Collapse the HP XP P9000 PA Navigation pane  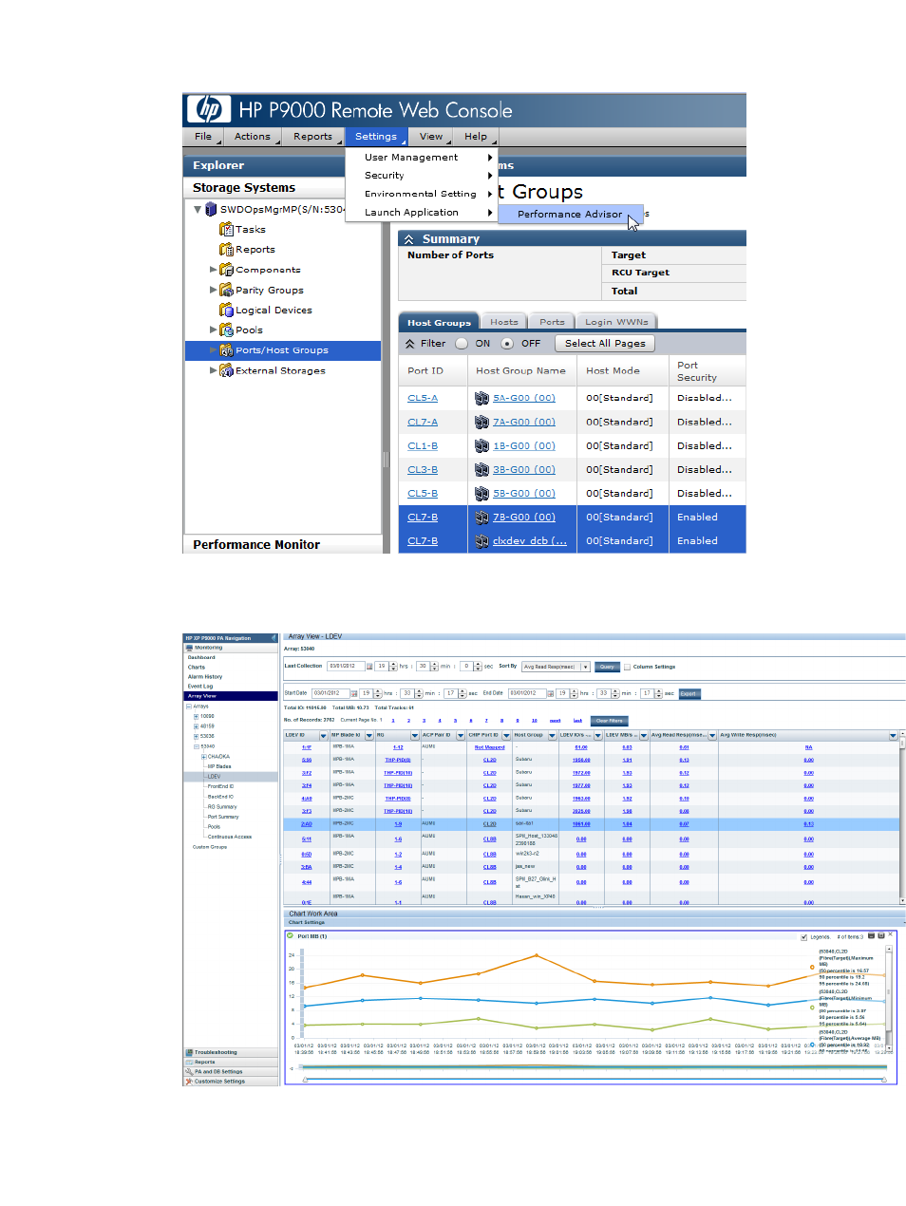coord(274,638)
